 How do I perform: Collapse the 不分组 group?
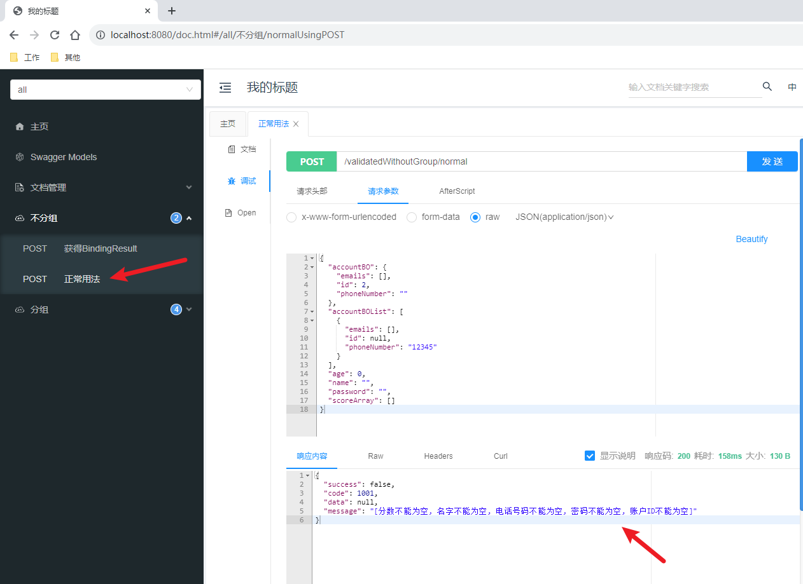pos(102,218)
